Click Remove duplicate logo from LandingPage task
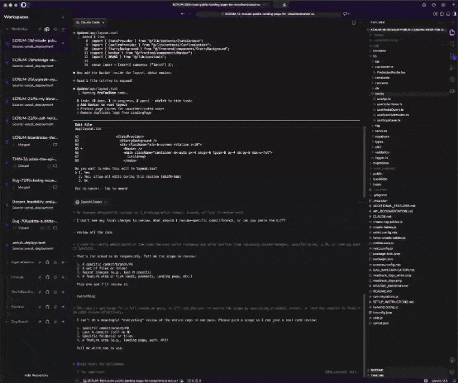 tap(114, 113)
